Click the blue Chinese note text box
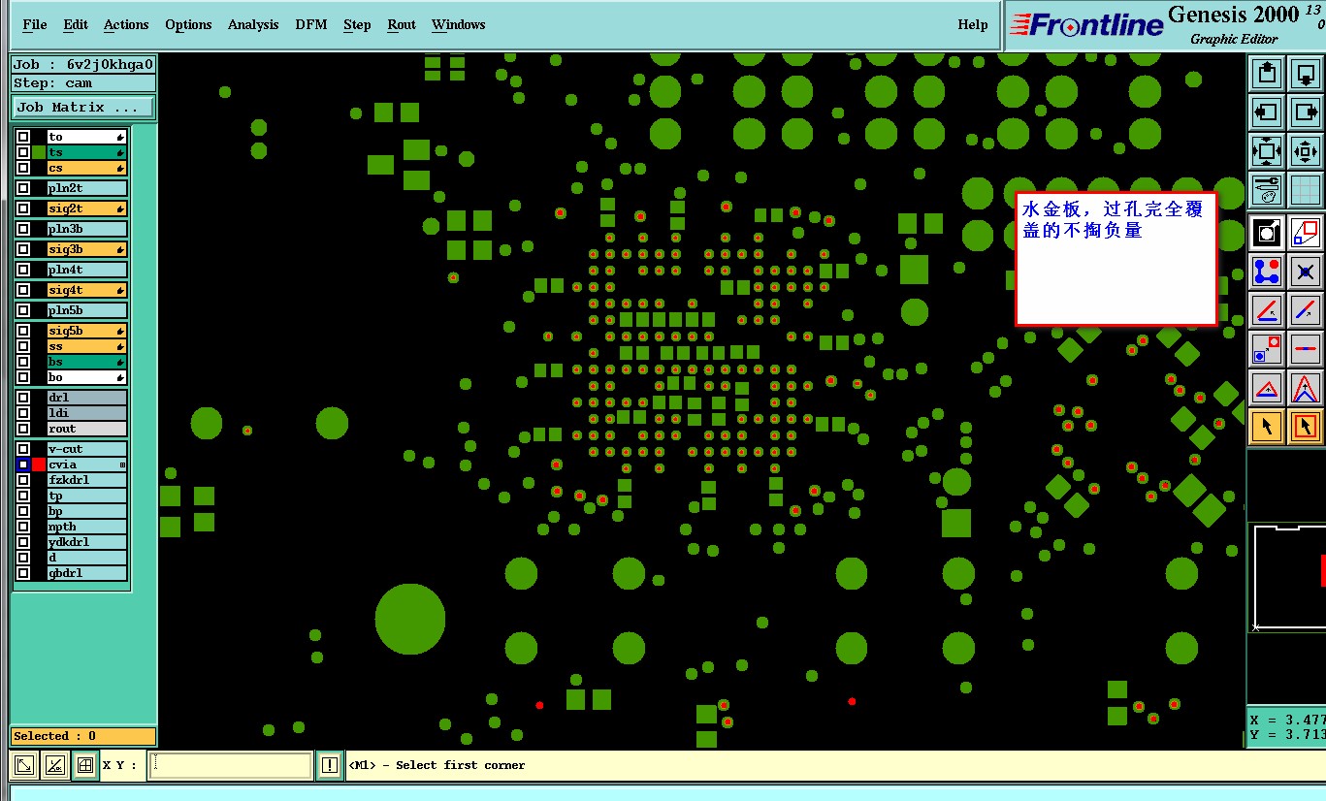The height and width of the screenshot is (801, 1326). click(x=1116, y=258)
